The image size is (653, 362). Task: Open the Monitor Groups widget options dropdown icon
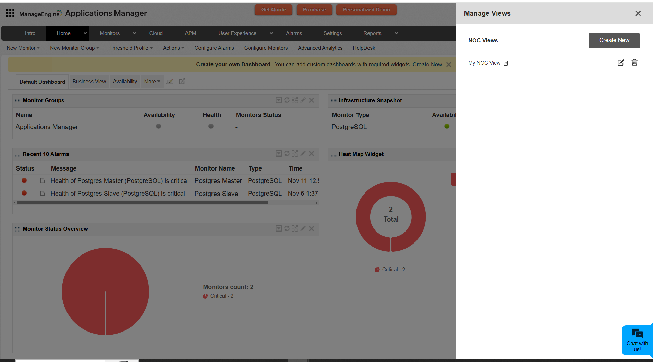tap(279, 100)
